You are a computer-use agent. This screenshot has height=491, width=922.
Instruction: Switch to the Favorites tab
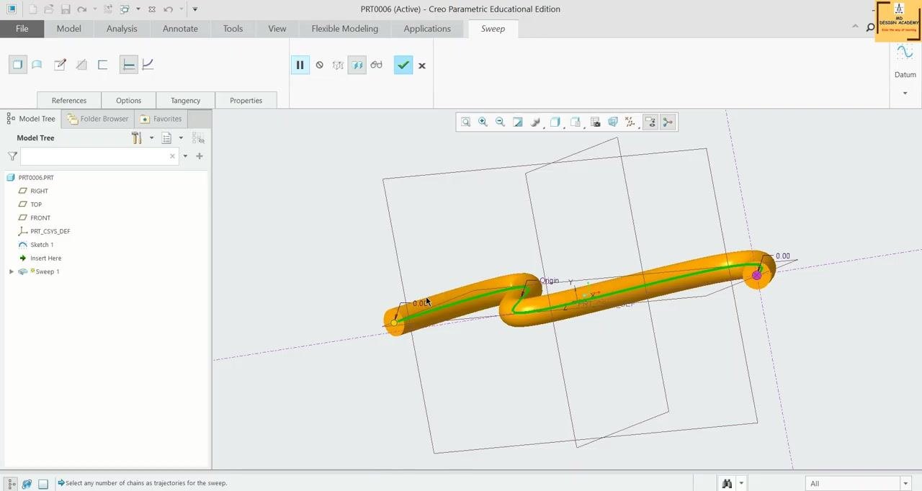click(161, 119)
